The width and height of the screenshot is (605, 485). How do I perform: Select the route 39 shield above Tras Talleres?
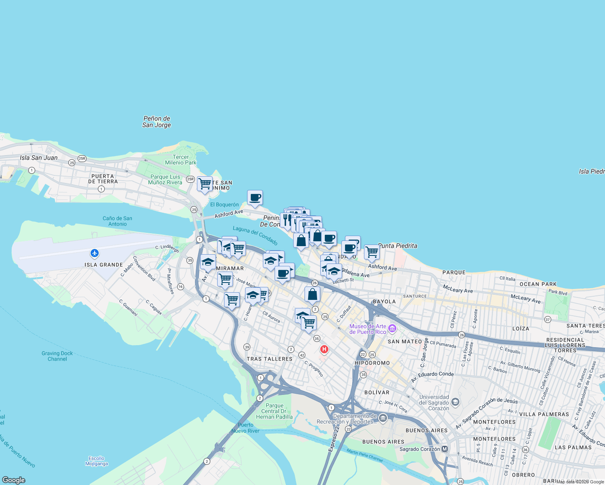tap(247, 347)
